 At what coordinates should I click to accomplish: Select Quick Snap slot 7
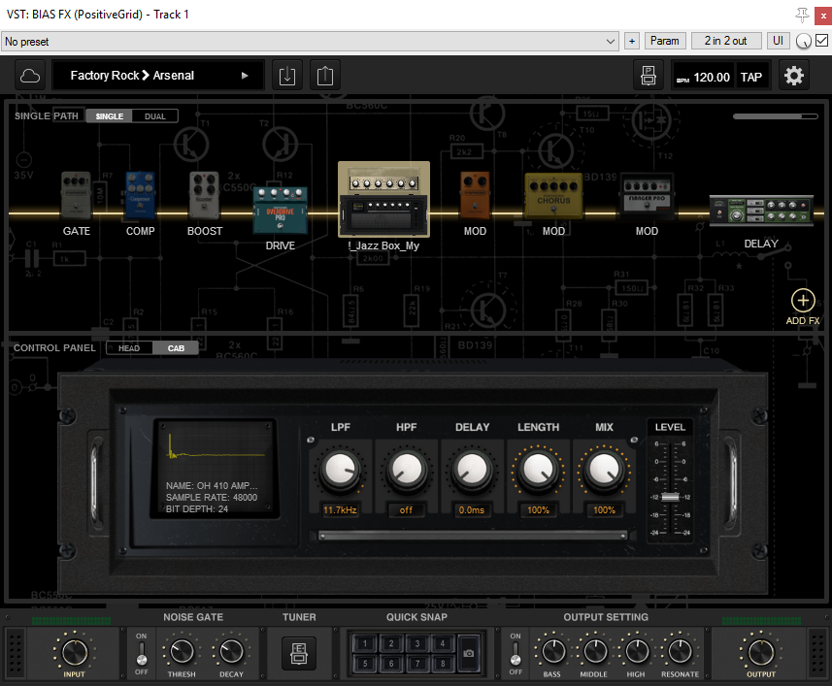[x=417, y=664]
